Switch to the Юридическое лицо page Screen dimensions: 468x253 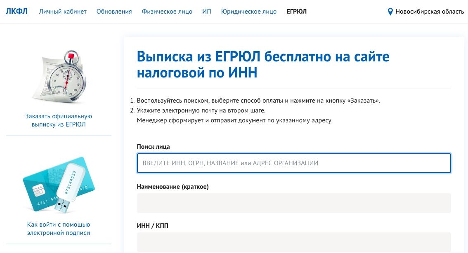248,12
